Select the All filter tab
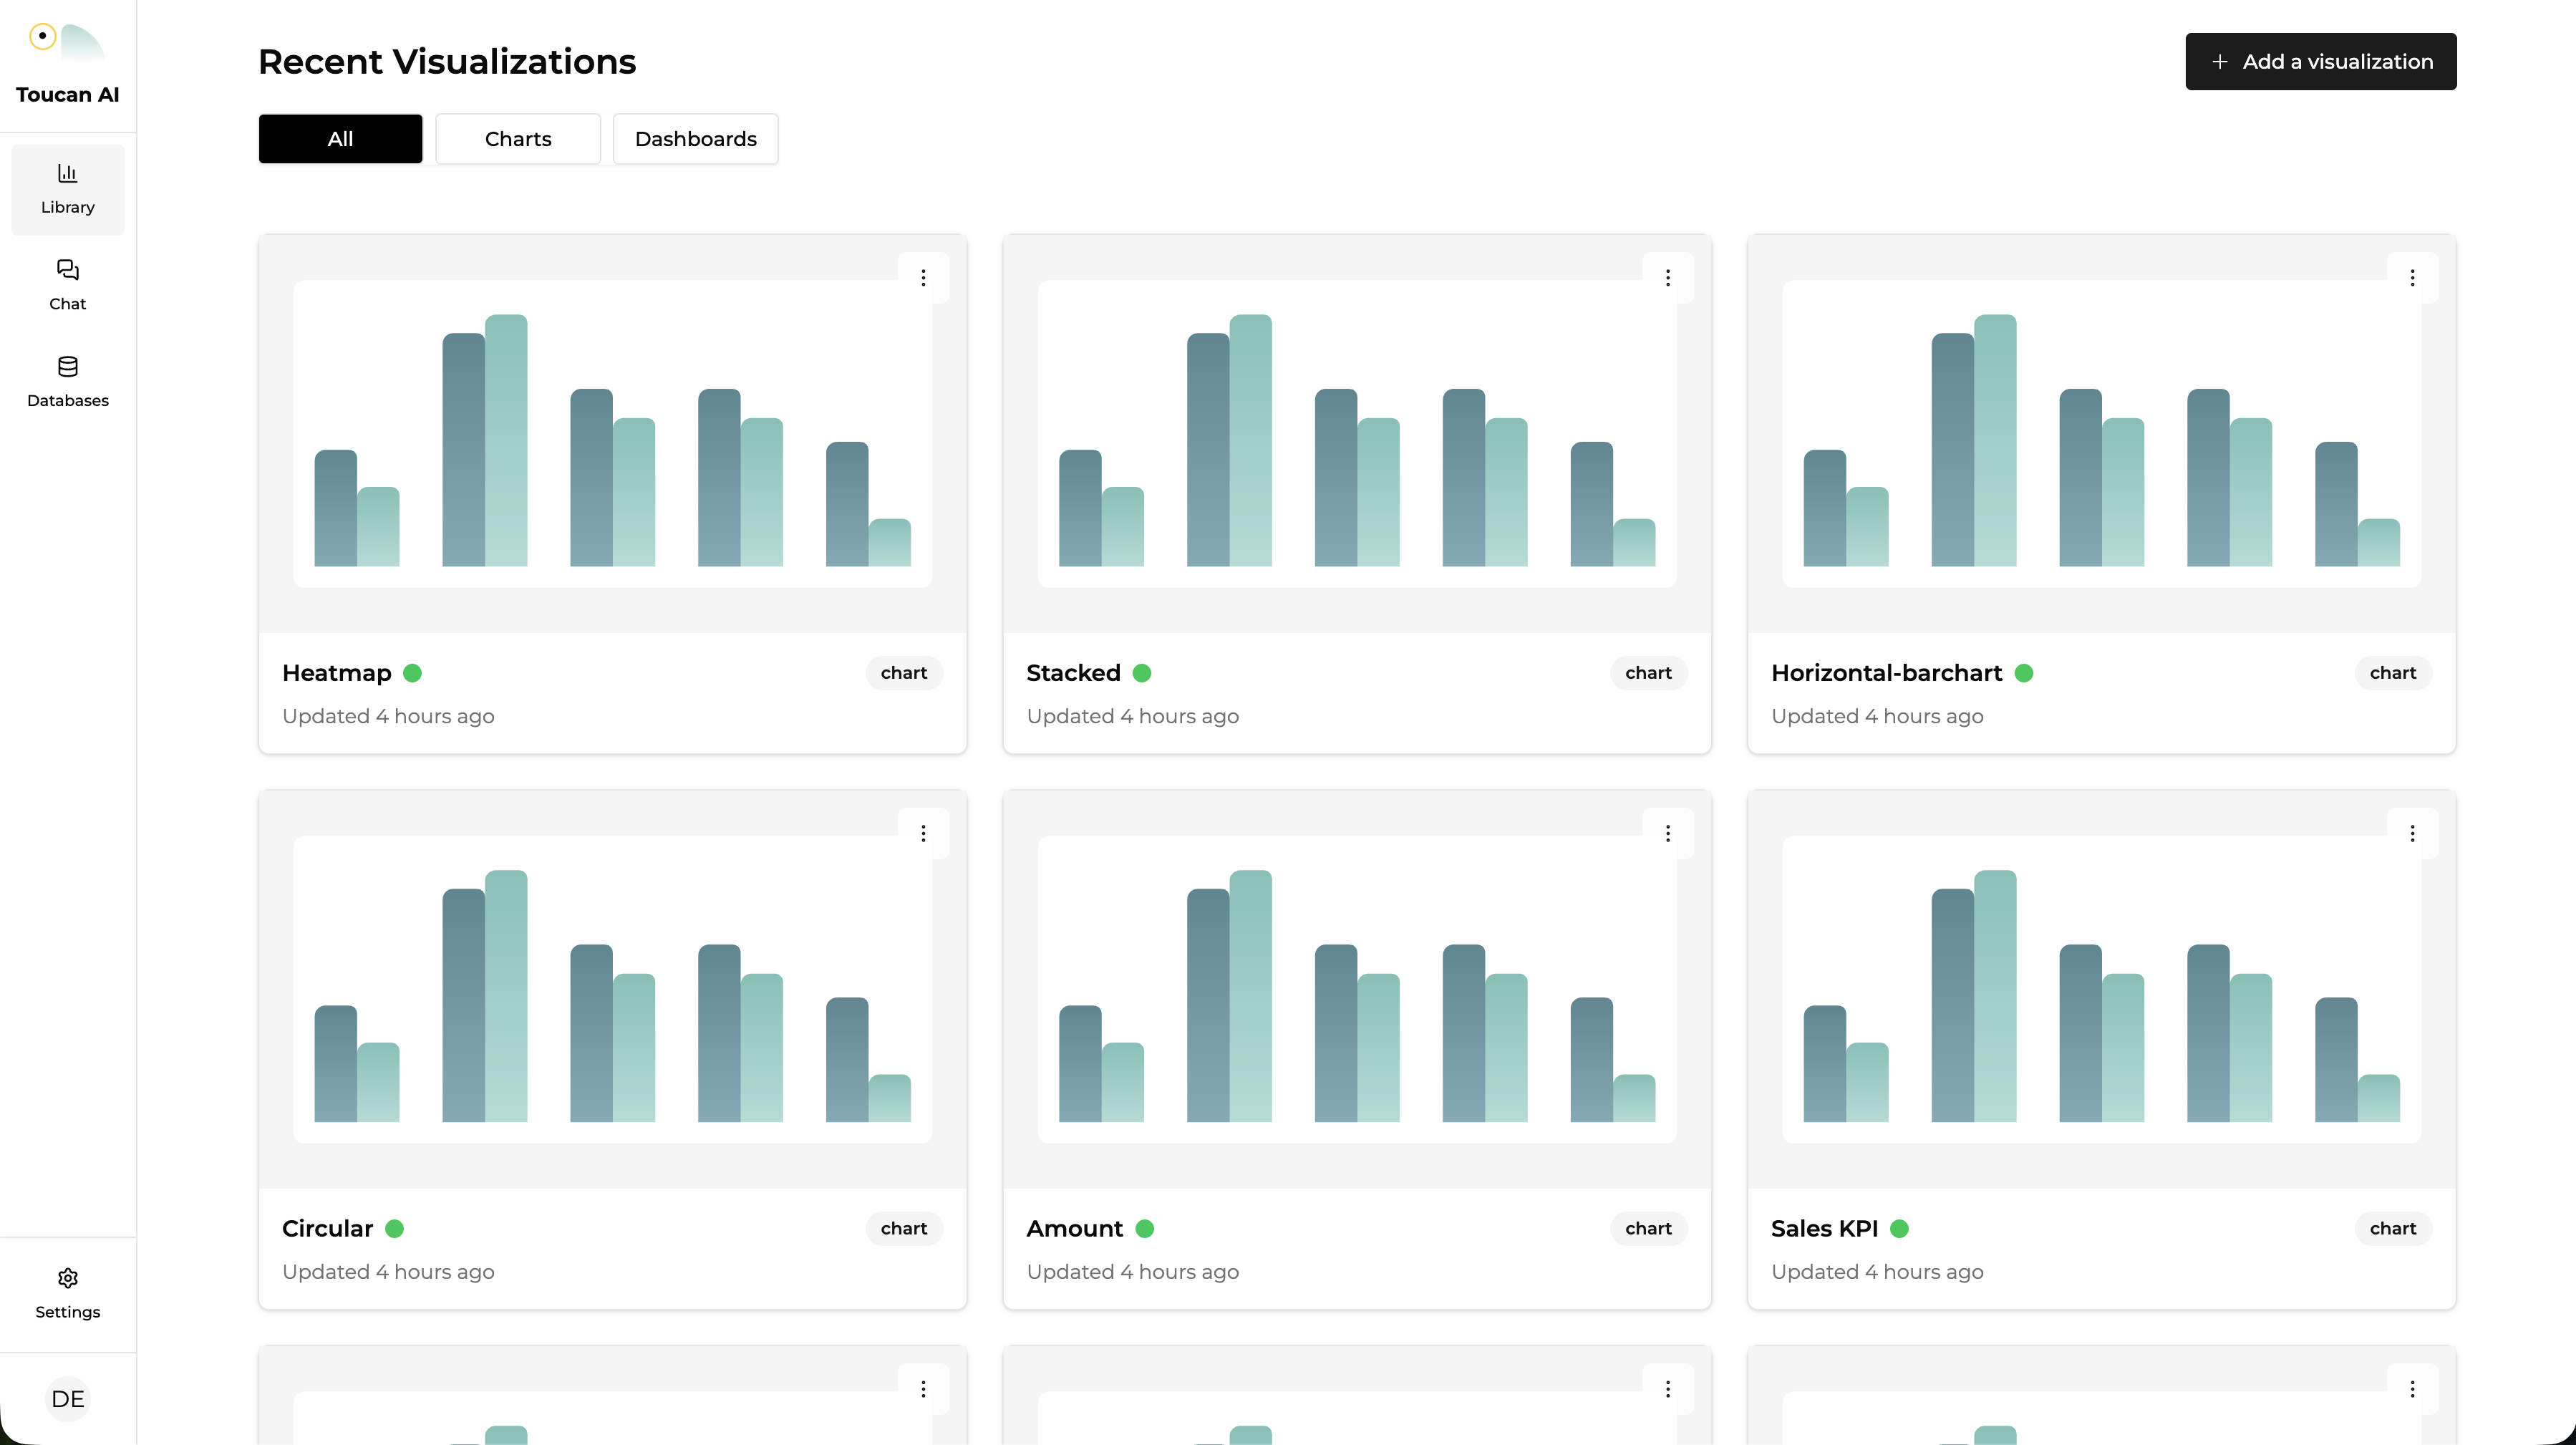Screen dimensions: 2576x1445 (340, 139)
